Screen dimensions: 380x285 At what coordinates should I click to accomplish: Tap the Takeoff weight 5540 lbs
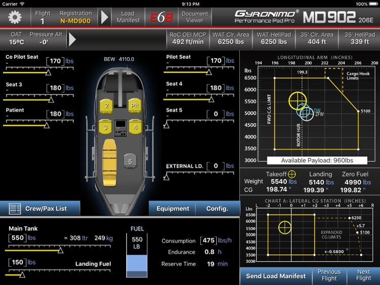click(x=284, y=182)
